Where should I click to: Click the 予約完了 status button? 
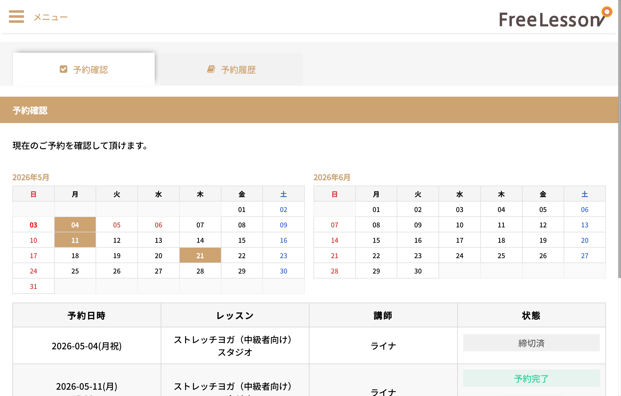point(531,378)
